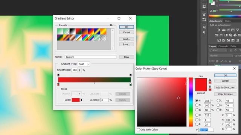
Task: Click Cancel in the Color Picker dialog
Action: (225, 81)
